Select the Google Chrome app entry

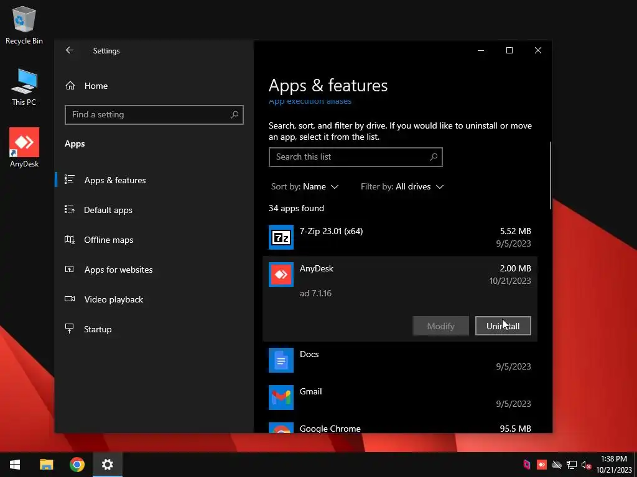(x=400, y=427)
